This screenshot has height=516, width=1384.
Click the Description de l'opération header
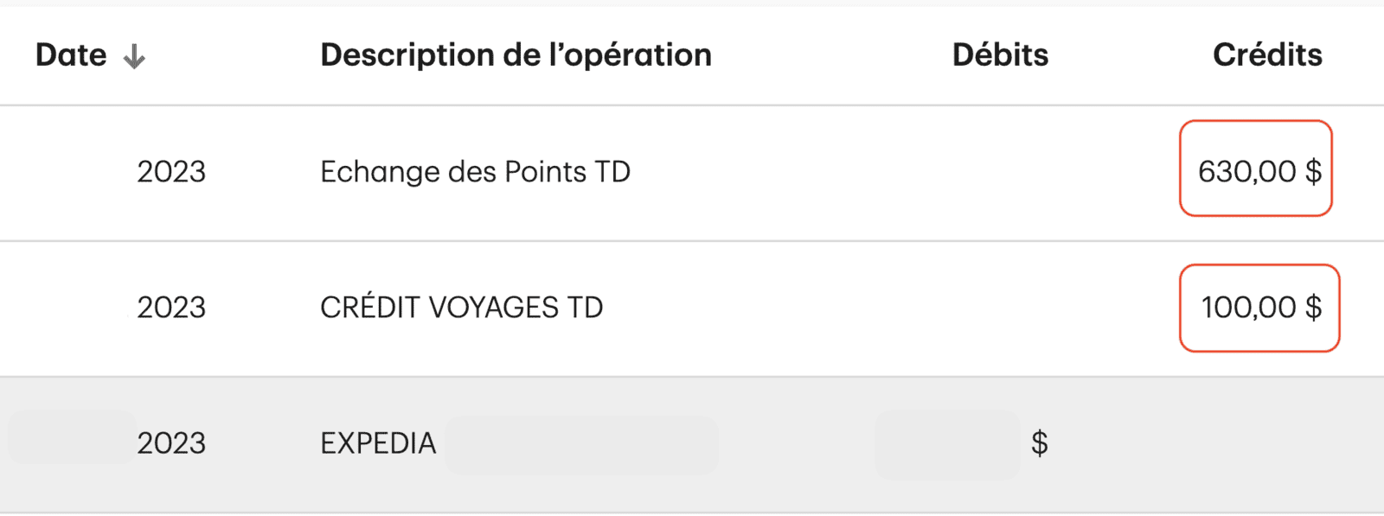(x=516, y=54)
